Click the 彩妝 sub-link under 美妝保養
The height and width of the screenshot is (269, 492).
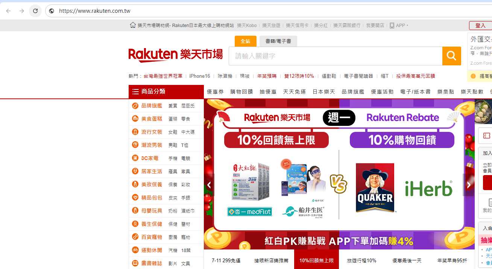point(185,185)
